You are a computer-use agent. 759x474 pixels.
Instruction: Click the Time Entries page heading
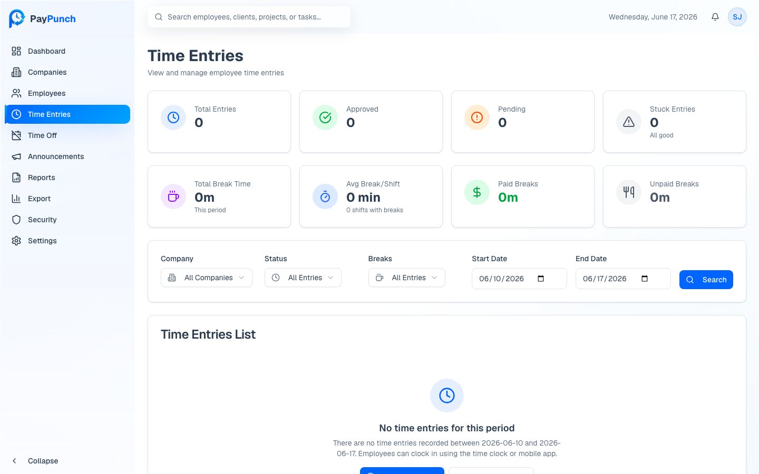pos(196,56)
